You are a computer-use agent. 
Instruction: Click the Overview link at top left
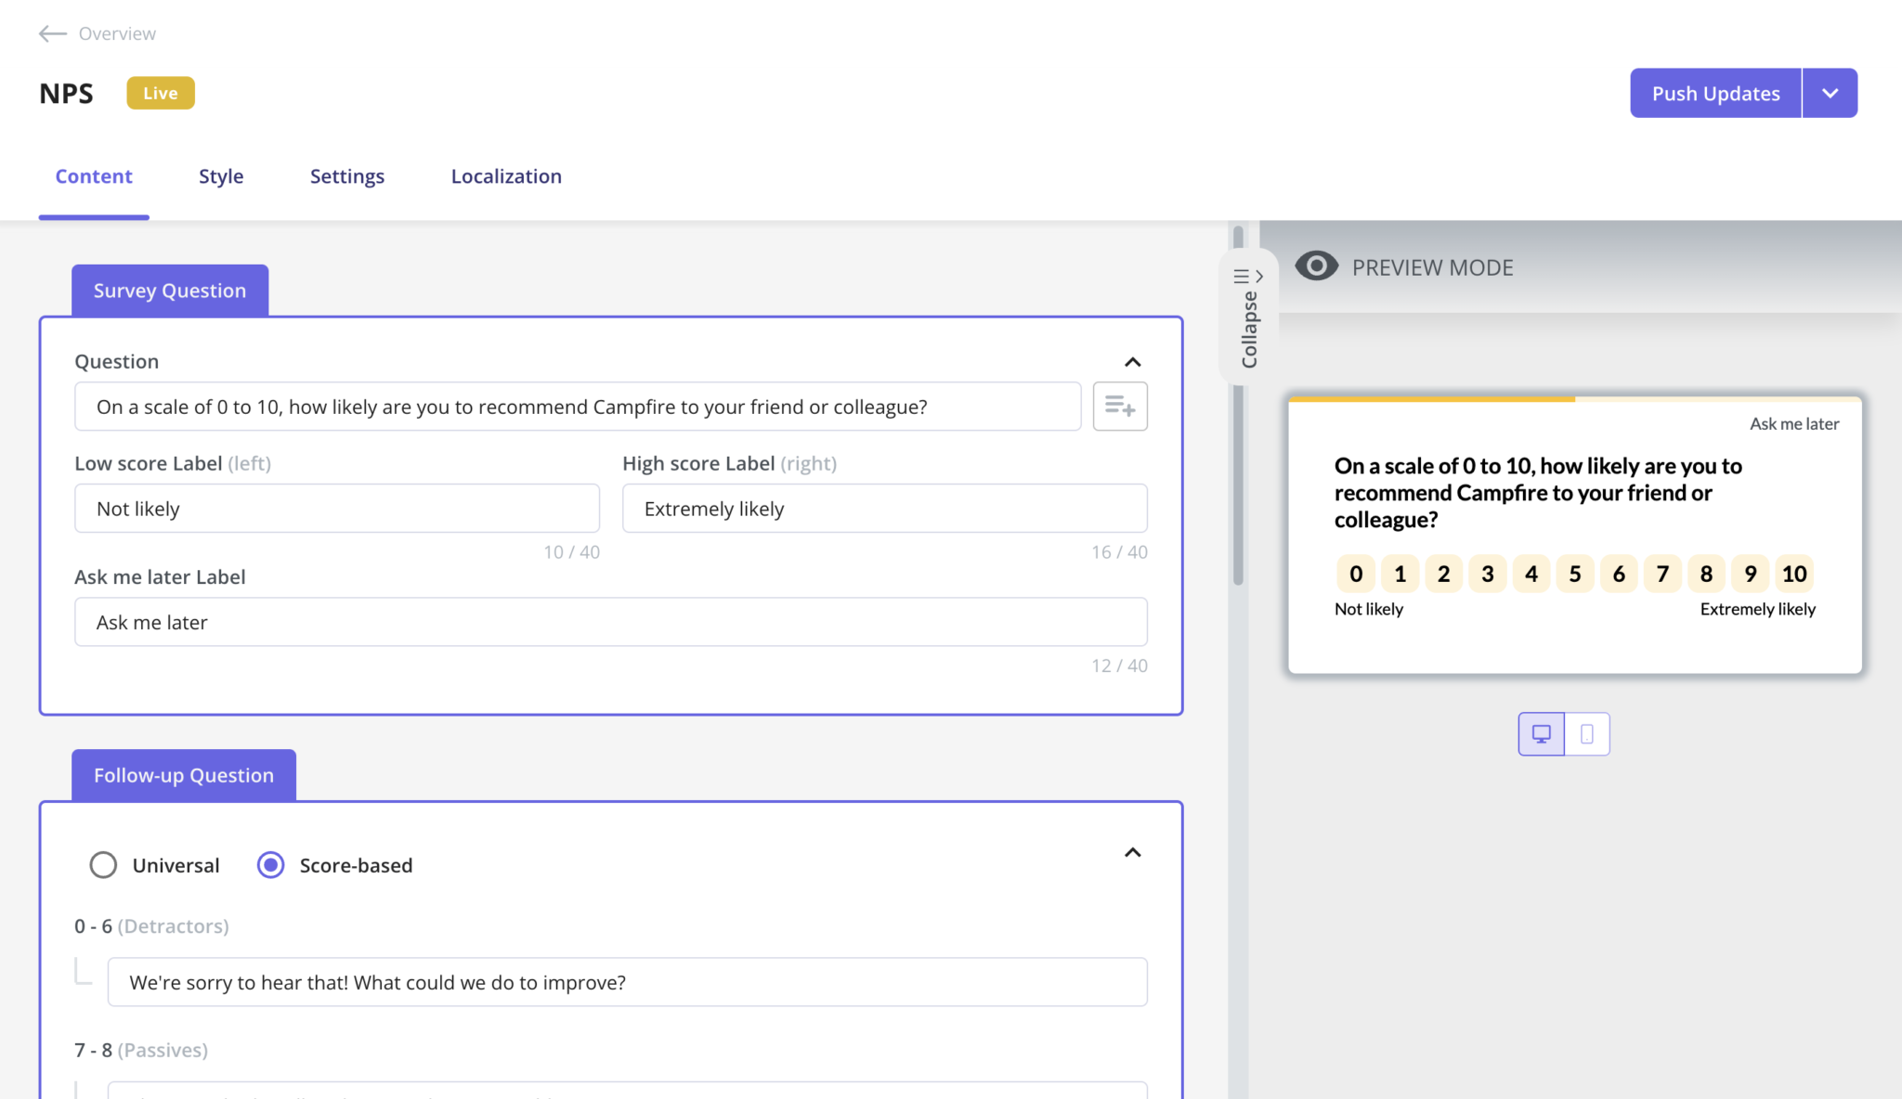click(117, 33)
